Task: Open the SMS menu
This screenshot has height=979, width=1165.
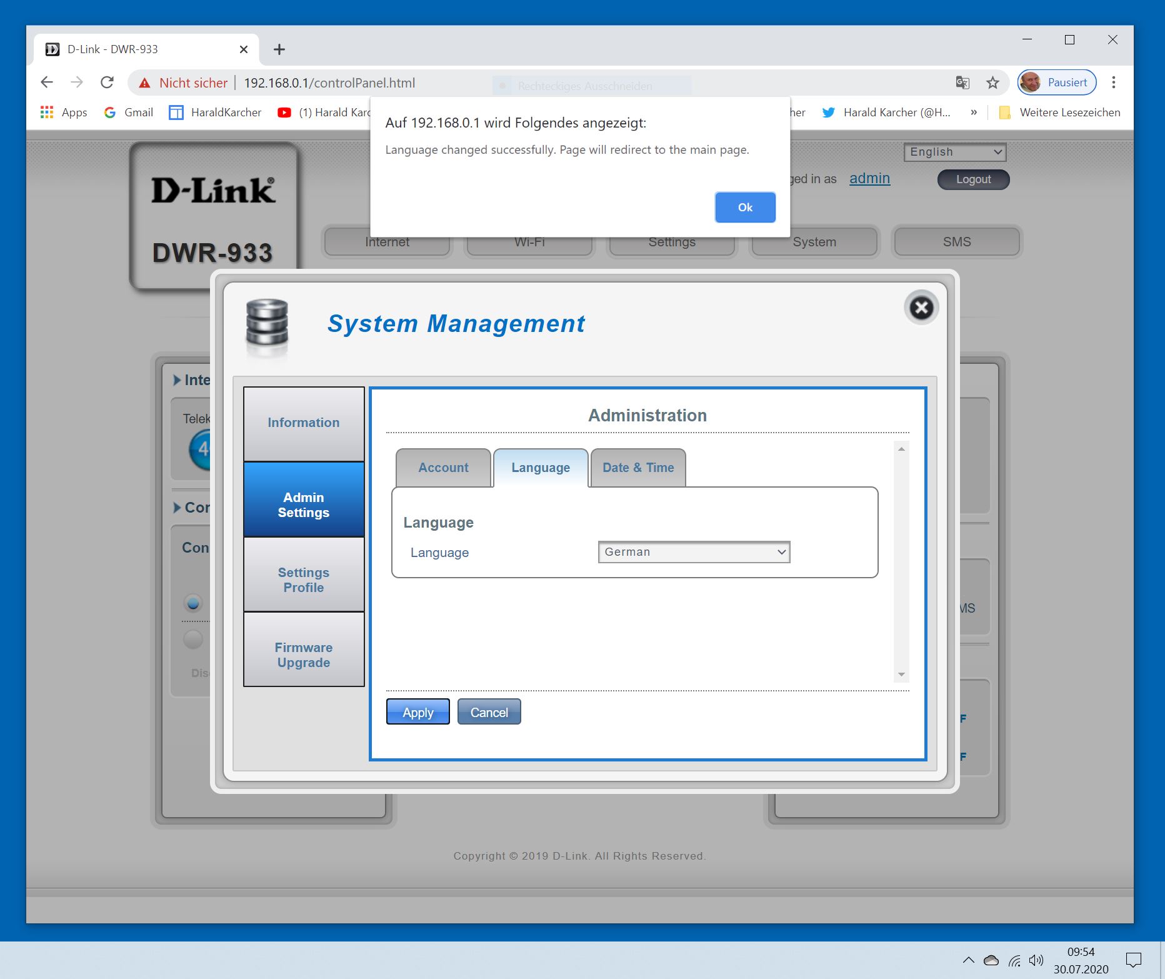Action: tap(957, 242)
